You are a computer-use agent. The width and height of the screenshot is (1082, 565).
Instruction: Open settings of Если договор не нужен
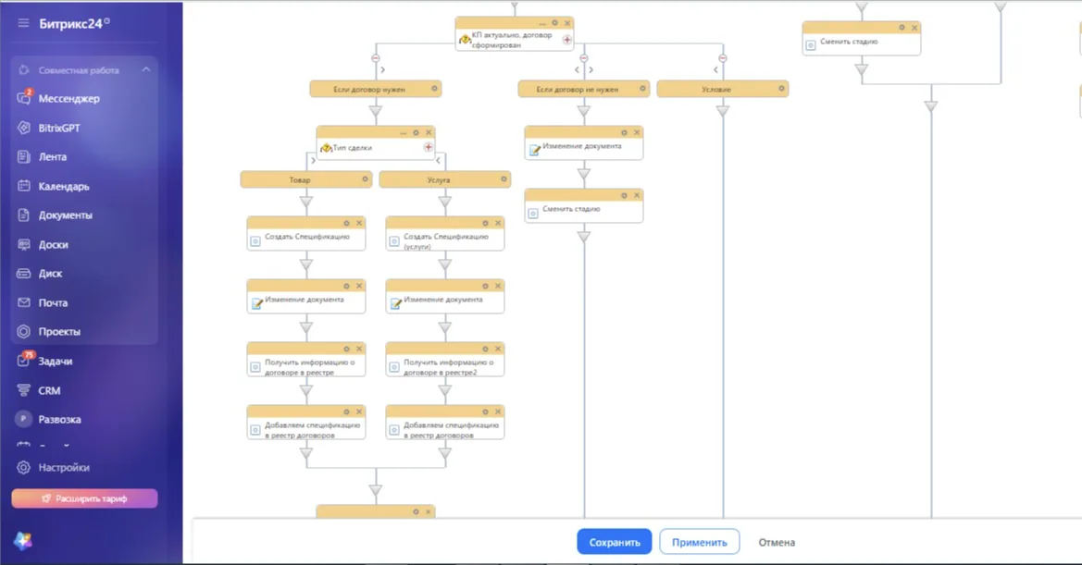coord(642,88)
